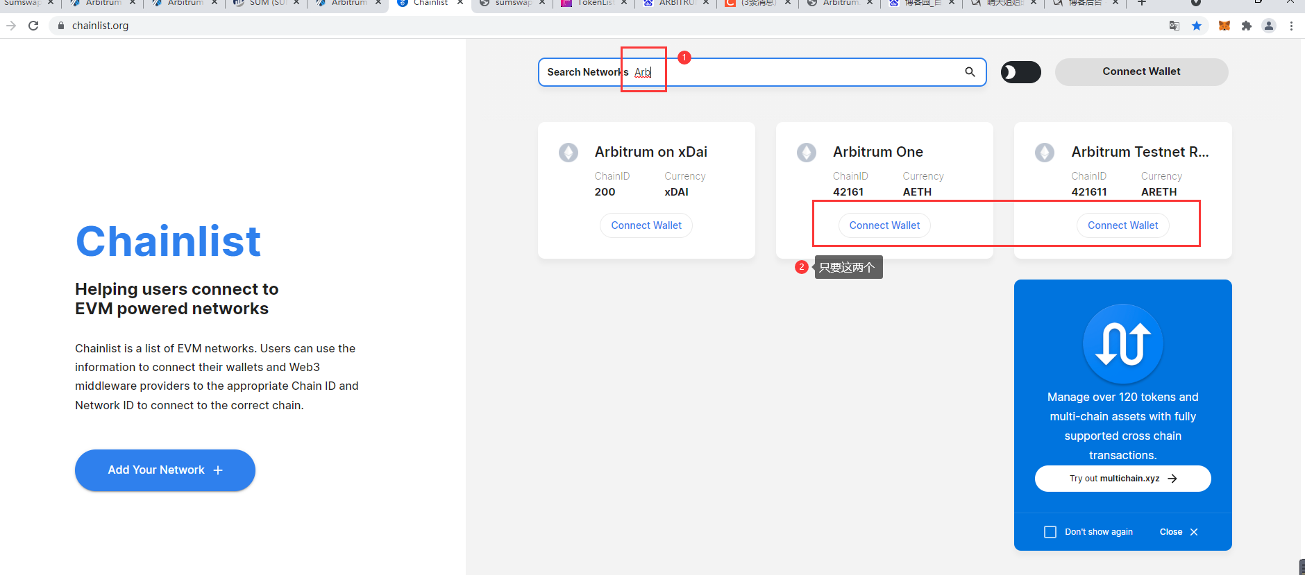Click the Arbitrum One card title
Viewport: 1305px width, 575px height.
click(878, 152)
